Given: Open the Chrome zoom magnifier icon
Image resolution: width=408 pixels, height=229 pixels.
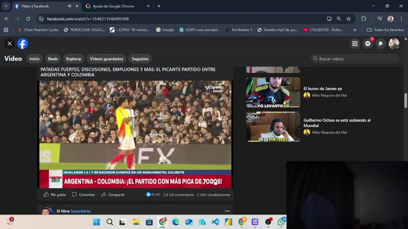Looking at the screenshot, I should (339, 19).
